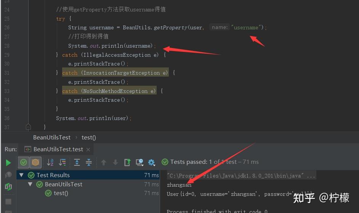359x213 pixels.
Task: Click the Stop process square icon
Action: pos(8,202)
